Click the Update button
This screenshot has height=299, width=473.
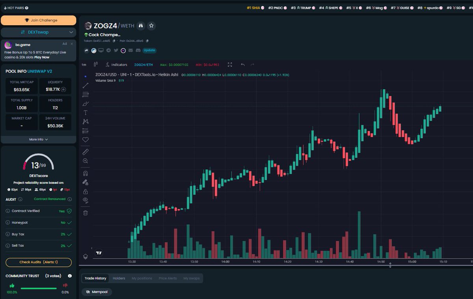(x=149, y=50)
